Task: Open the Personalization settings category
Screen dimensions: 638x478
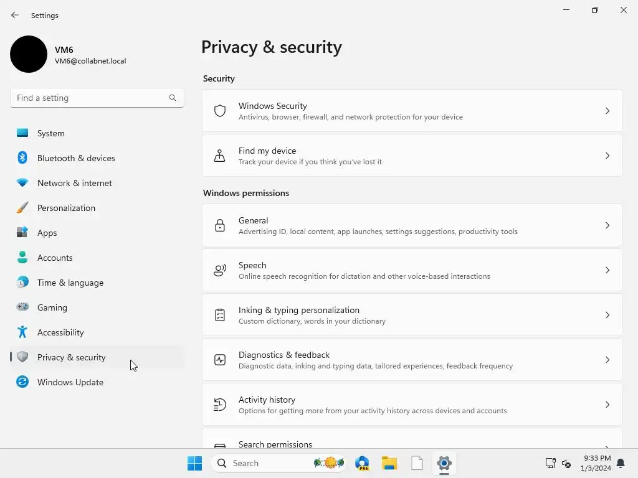Action: pos(66,208)
